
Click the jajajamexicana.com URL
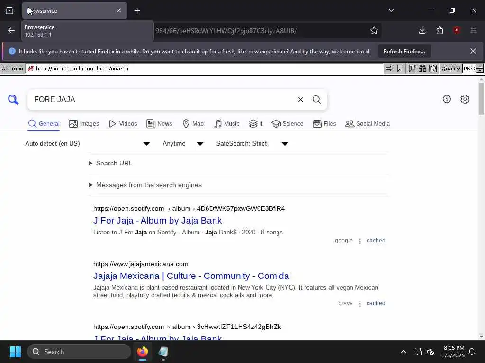coord(141,264)
